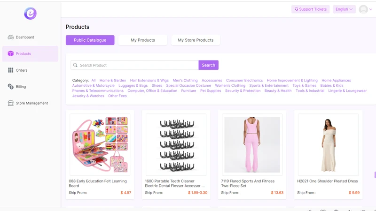Filter by Babies & Kids
The image size is (376, 211).
tap(332, 85)
